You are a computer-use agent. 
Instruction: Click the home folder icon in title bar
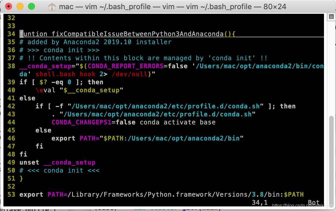click(52, 7)
